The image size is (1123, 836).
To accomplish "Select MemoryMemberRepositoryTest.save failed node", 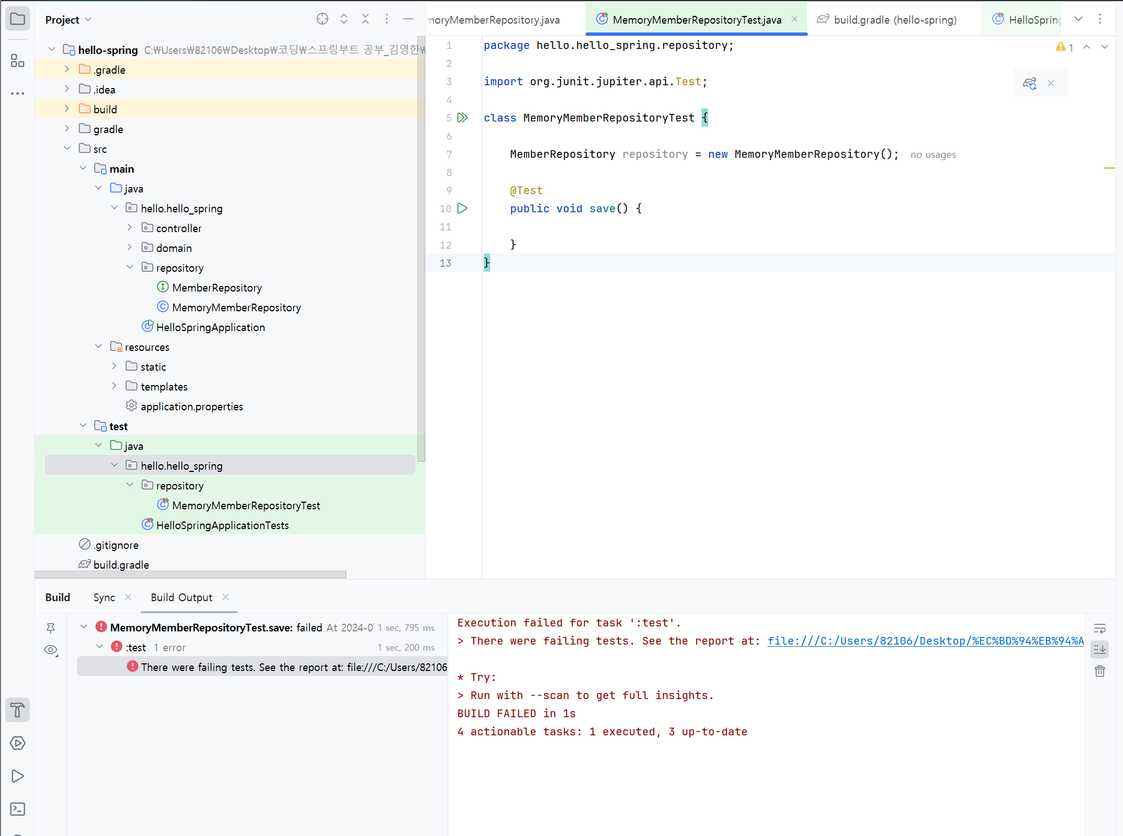I will 216,628.
